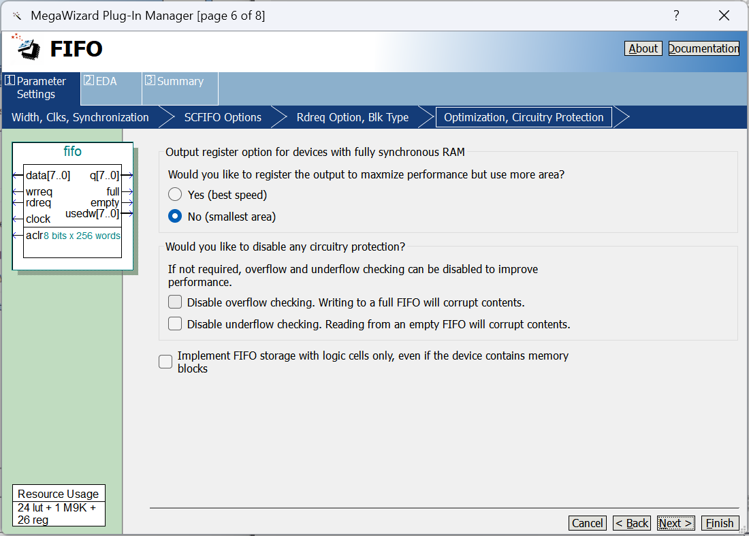Tick Implement FIFO storage with logic cells only
This screenshot has height=536, width=749.
[165, 362]
